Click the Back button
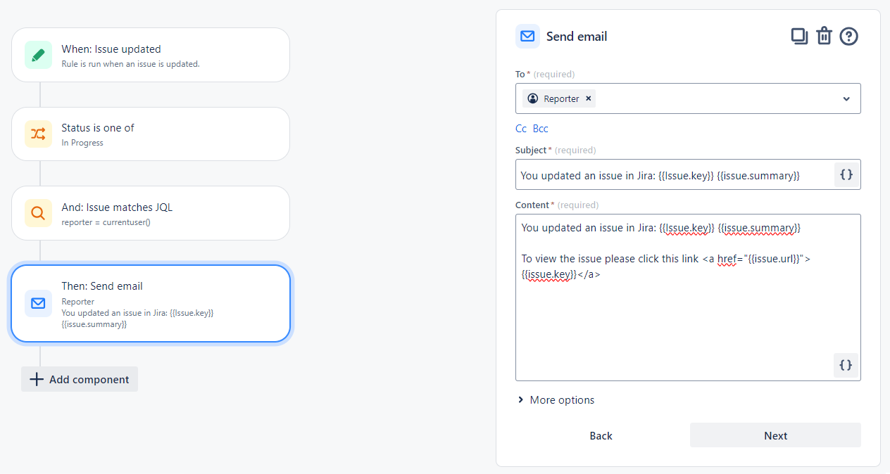Viewport: 890px width, 474px height. [601, 435]
